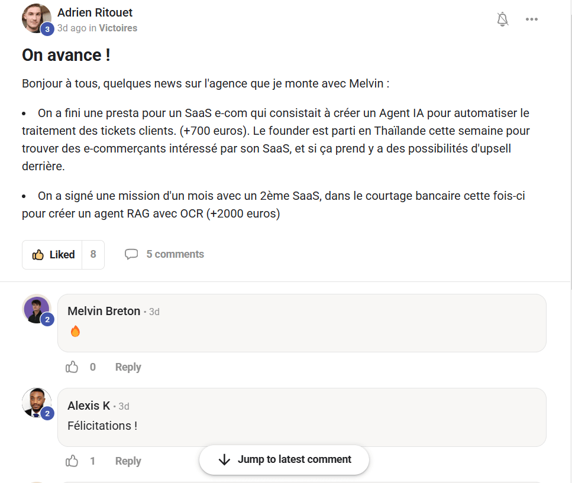Like Alexis K's comment with thumbs-up icon
572x483 pixels.
click(72, 461)
